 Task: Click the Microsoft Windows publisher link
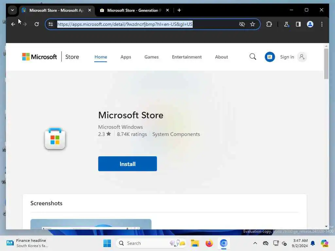tap(120, 127)
